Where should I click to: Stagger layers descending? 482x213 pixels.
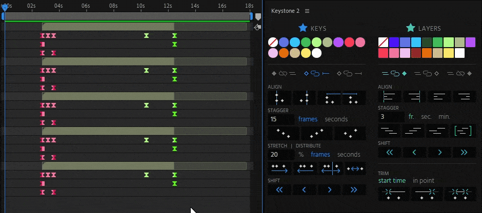pyautogui.click(x=390, y=131)
